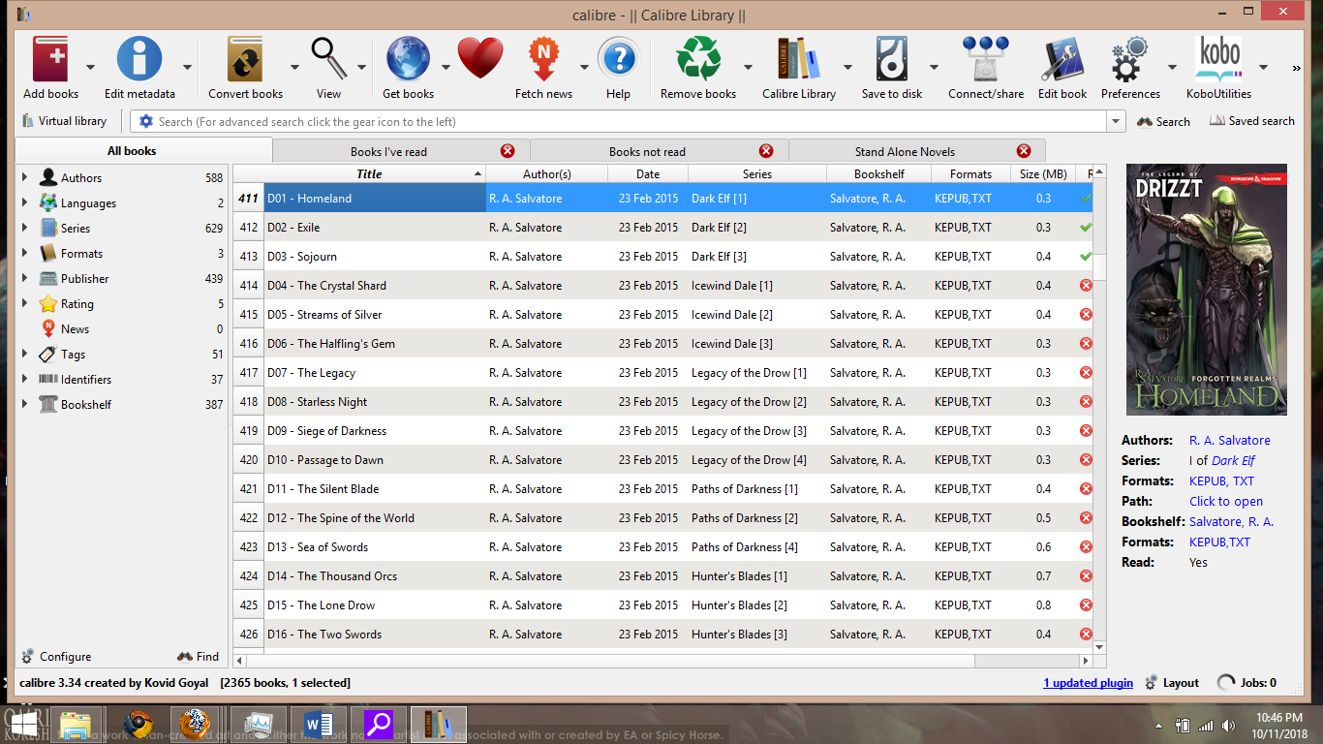This screenshot has width=1323, height=744.
Task: Open the Dark Elf series link
Action: pyautogui.click(x=1233, y=460)
